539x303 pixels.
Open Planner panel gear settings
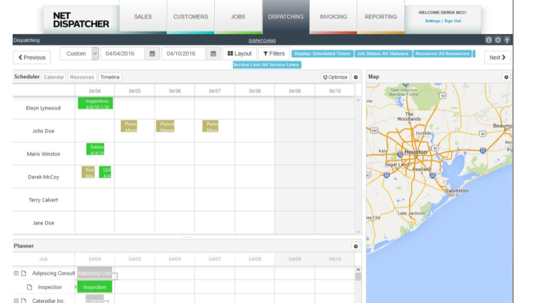(x=356, y=246)
